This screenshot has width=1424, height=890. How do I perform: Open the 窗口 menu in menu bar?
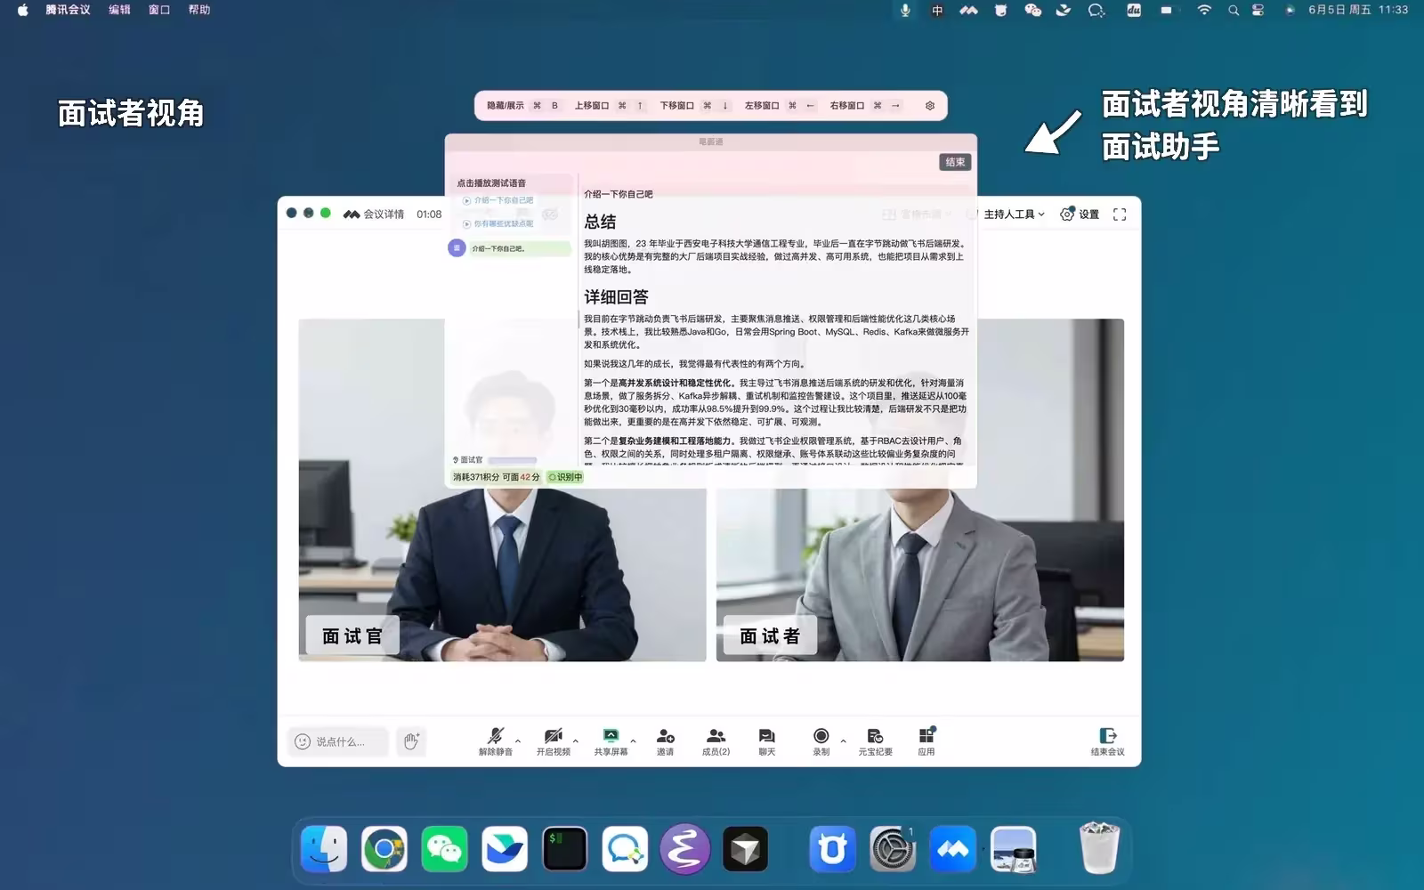pos(159,10)
